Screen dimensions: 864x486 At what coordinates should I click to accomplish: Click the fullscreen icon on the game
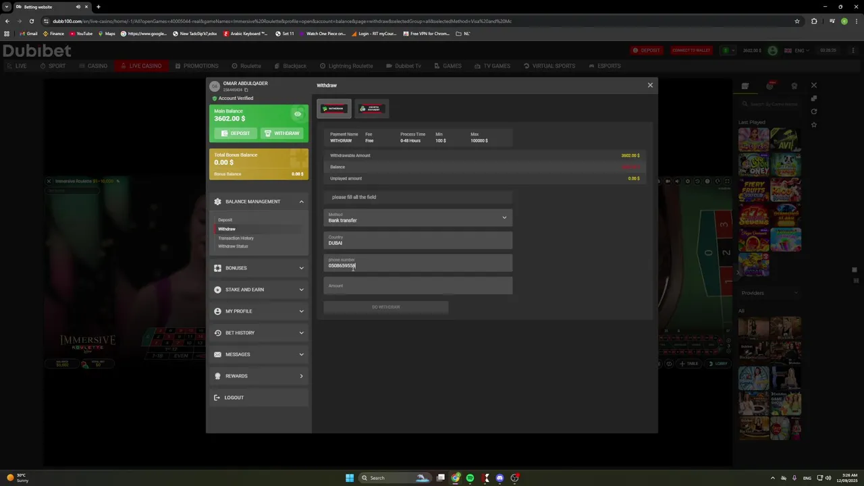click(x=727, y=181)
